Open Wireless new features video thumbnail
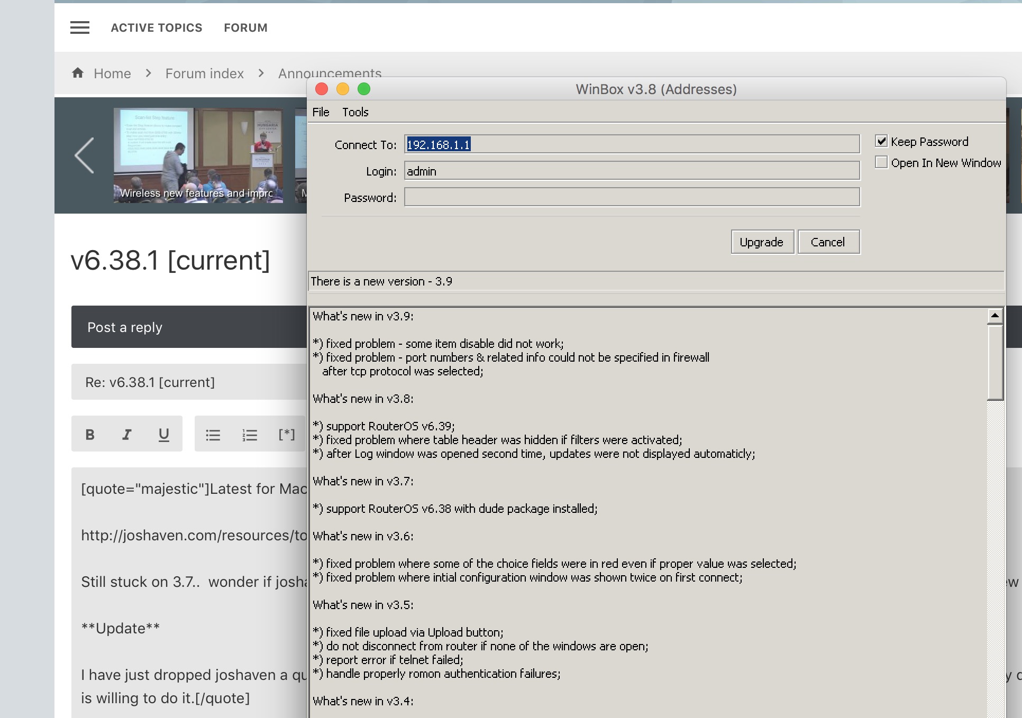 point(198,155)
